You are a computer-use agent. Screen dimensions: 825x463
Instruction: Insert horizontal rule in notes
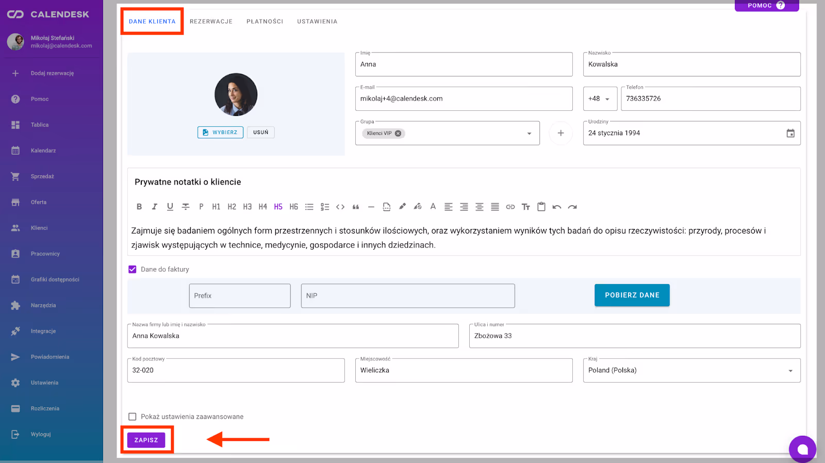coord(371,207)
